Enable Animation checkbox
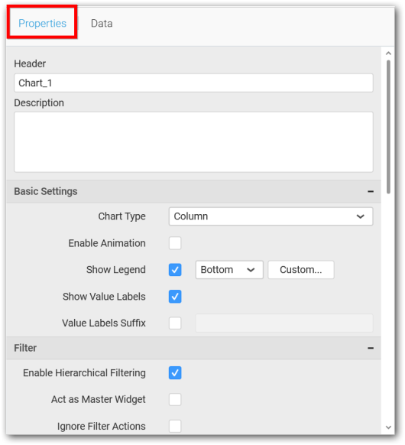This screenshot has width=405, height=445. pos(175,243)
